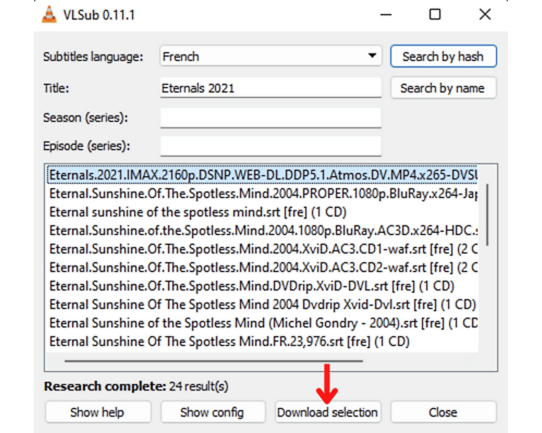The height and width of the screenshot is (433, 542).
Task: Focus the Title field containing Eternals 2021
Action: click(271, 88)
